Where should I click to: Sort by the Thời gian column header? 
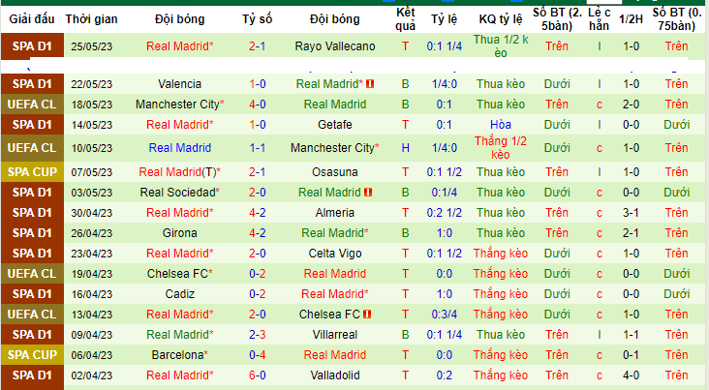pyautogui.click(x=91, y=19)
